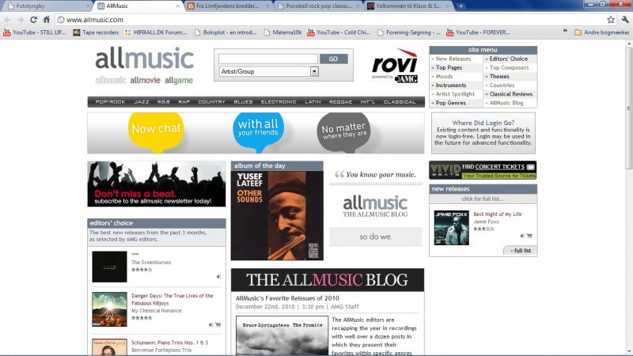Screen dimensions: 633x356
Task: Open ELECTRONIC genre in nav bar
Action: [279, 102]
